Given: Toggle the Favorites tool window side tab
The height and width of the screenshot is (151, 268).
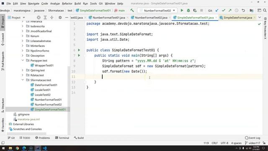Looking at the screenshot, I should coord(3,125).
